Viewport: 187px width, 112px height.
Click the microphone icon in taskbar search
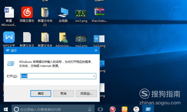point(90,109)
